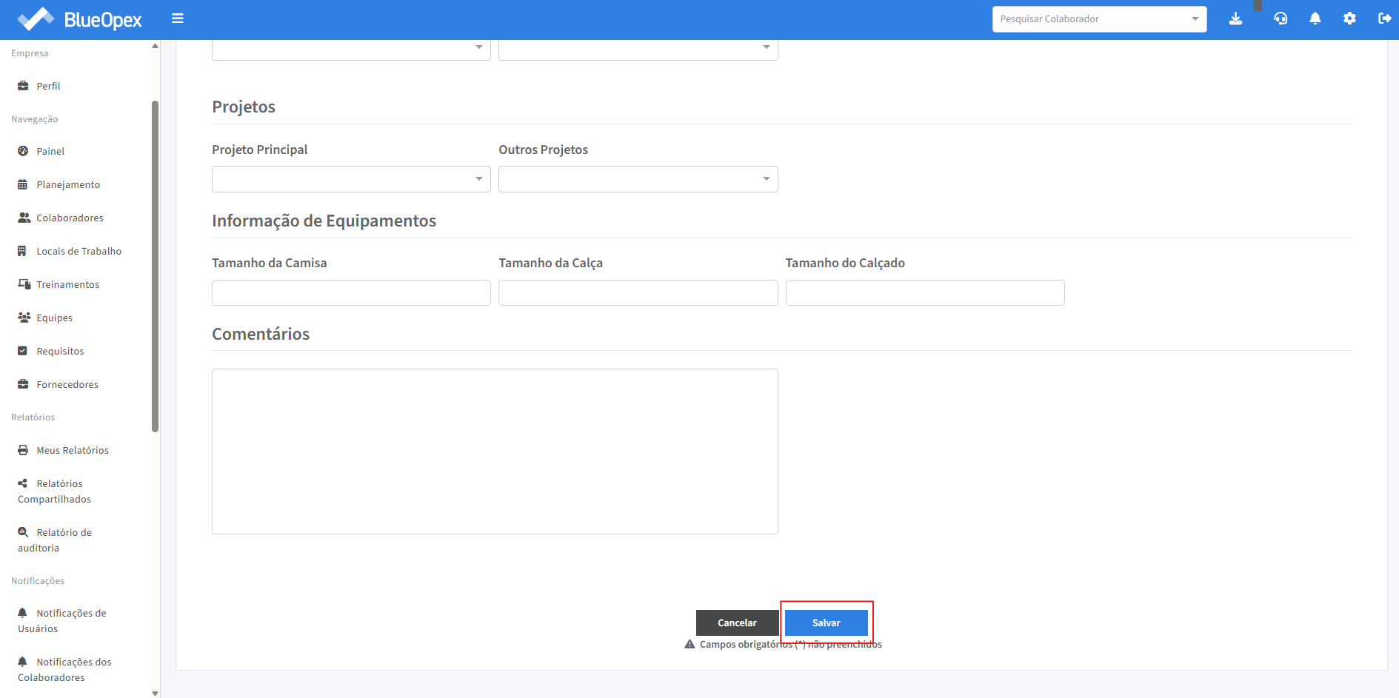
Task: Open Perfil in the sidebar
Action: [48, 86]
